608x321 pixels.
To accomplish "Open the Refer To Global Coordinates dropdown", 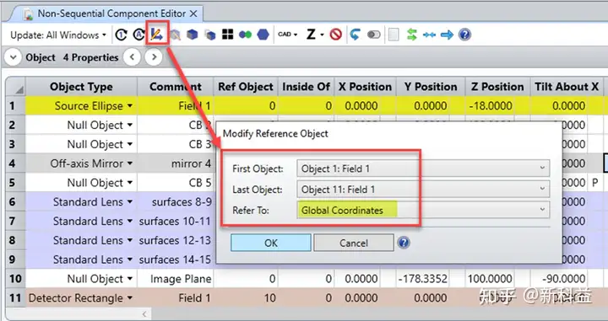I will pyautogui.click(x=423, y=210).
